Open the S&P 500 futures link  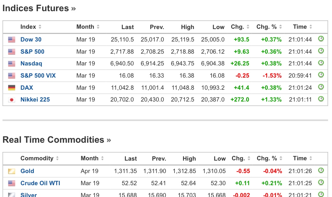click(x=32, y=52)
